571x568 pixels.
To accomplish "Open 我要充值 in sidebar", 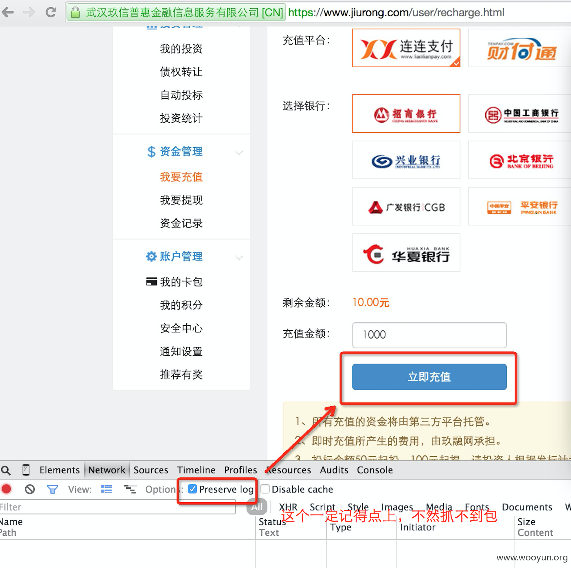I will coord(181,177).
